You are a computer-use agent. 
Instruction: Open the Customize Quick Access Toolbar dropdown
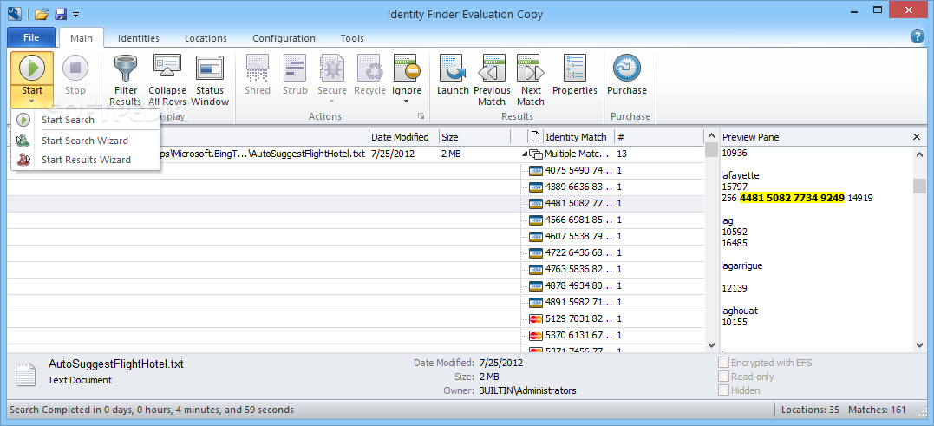pyautogui.click(x=75, y=14)
